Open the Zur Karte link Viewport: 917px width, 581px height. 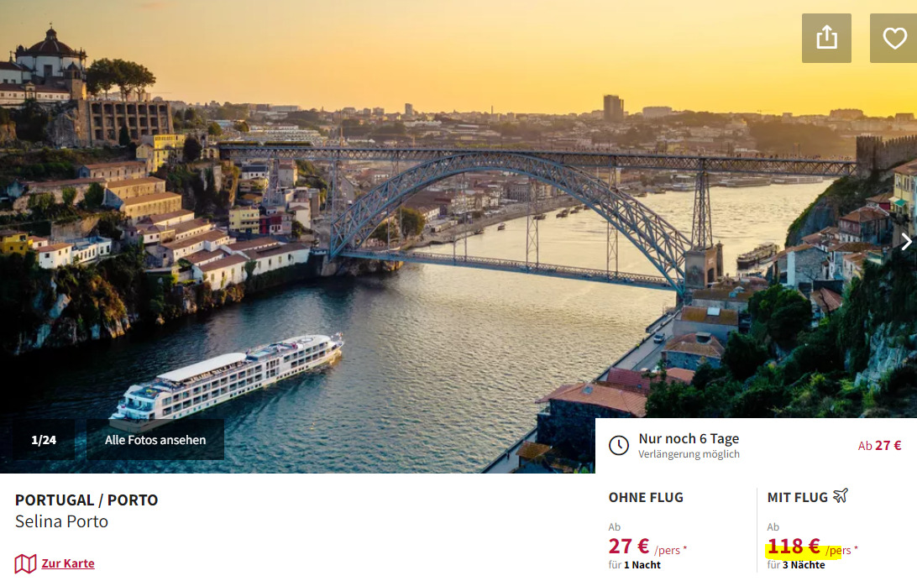tap(68, 563)
